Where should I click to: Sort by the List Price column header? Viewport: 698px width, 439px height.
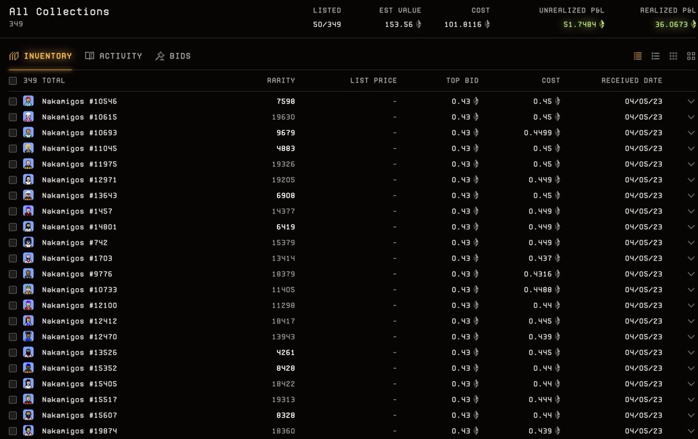click(373, 81)
